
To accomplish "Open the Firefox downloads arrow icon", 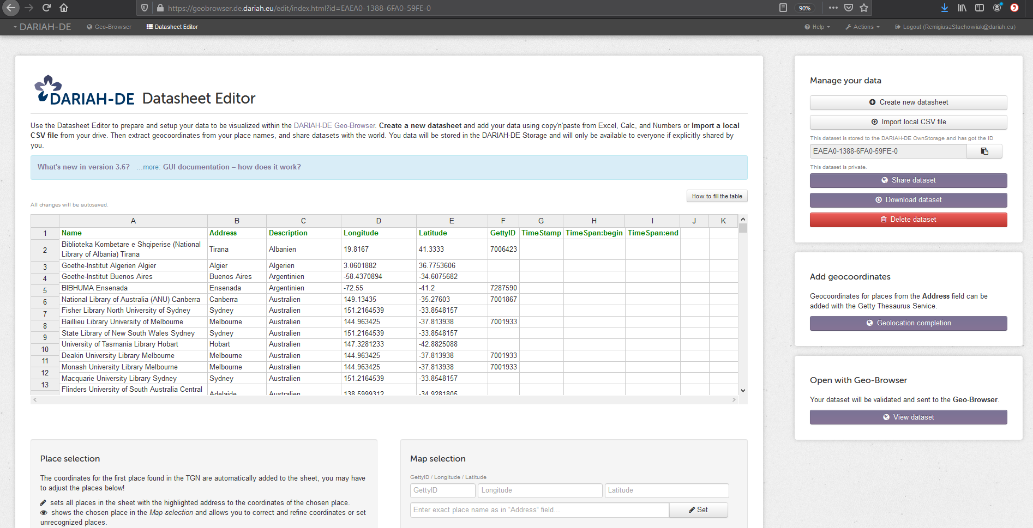I will 945,8.
